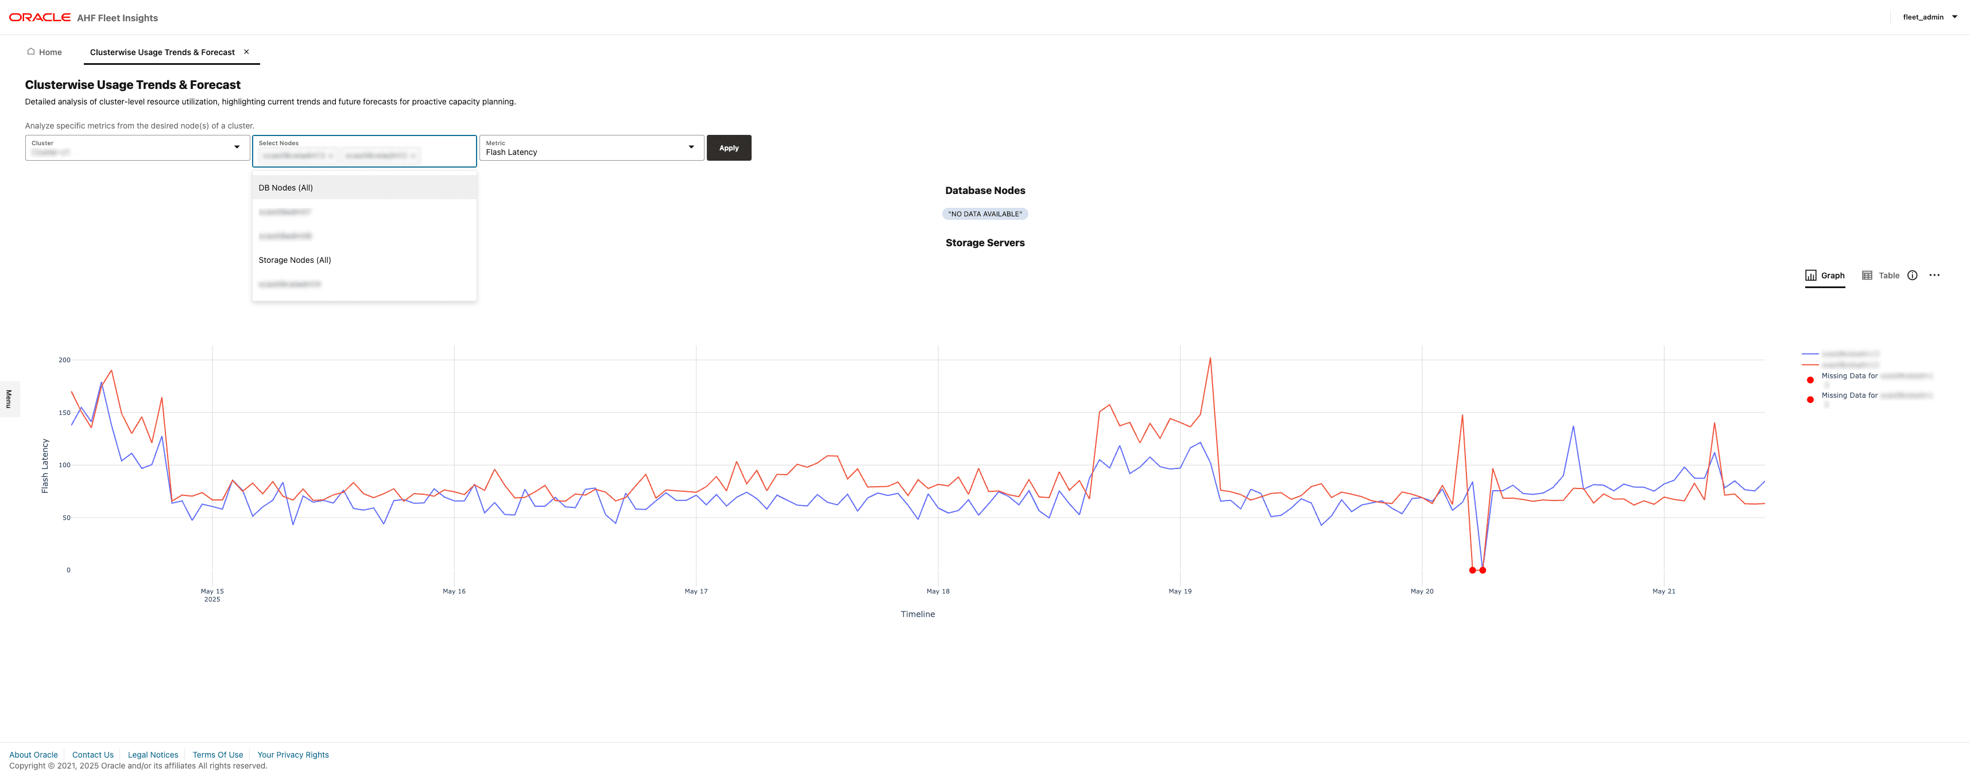This screenshot has width=1970, height=776.
Task: Select Storage Nodes (All) option
Action: (x=295, y=260)
